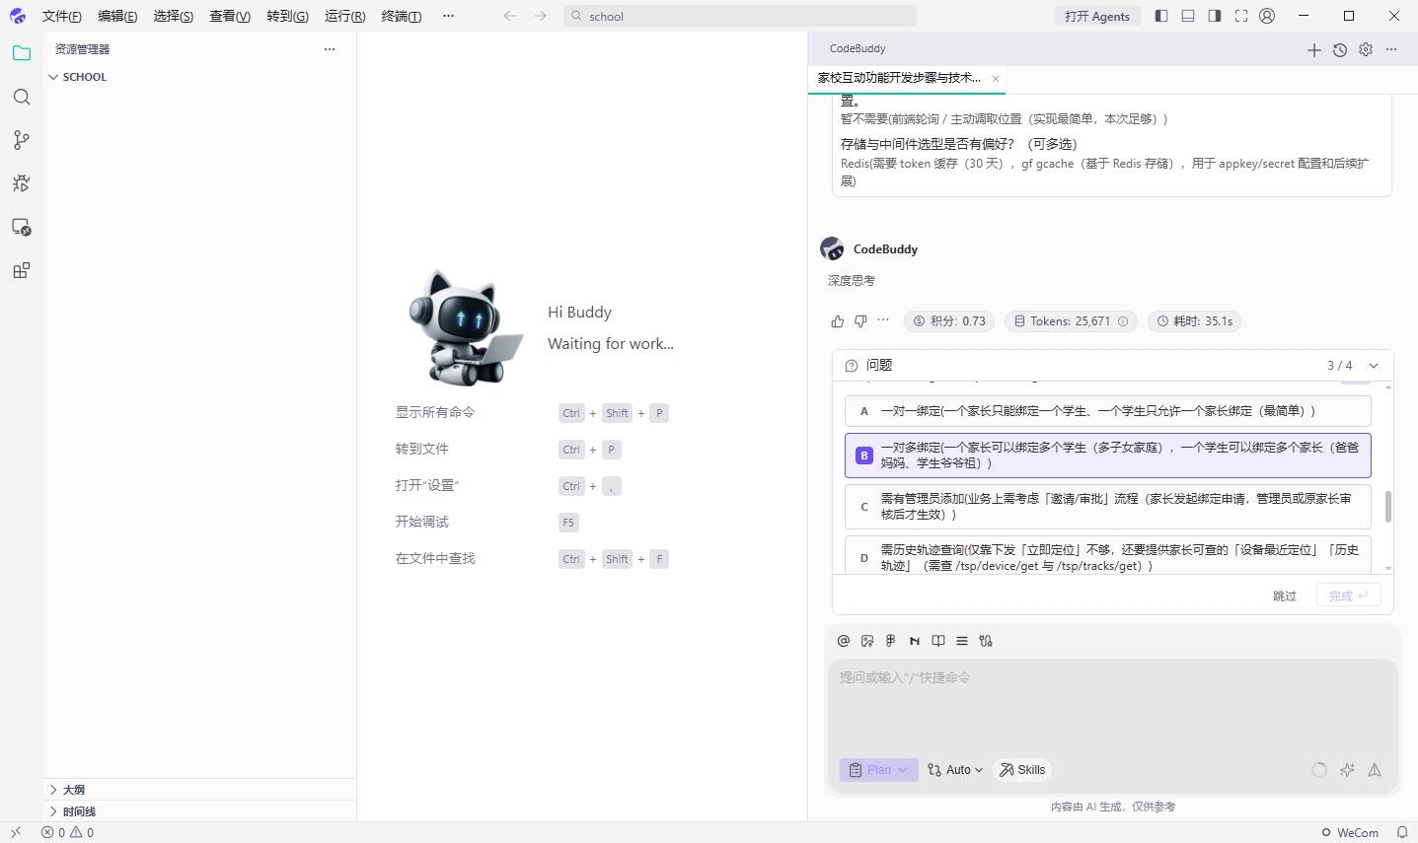
Task: Open the Run and Debug view
Action: coord(22,183)
